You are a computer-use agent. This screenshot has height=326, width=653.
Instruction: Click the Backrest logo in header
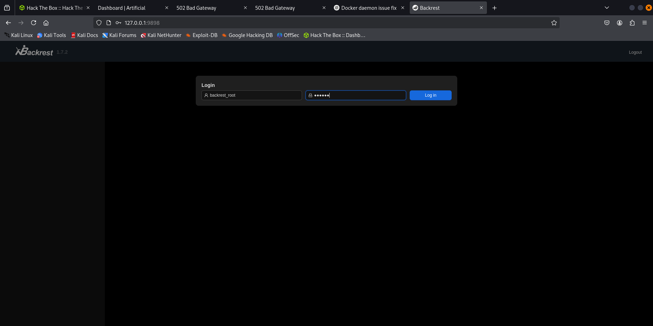point(34,52)
